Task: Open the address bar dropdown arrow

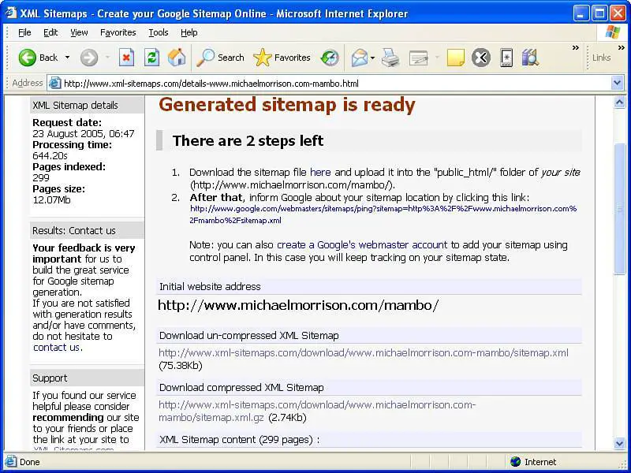Action: [x=618, y=84]
